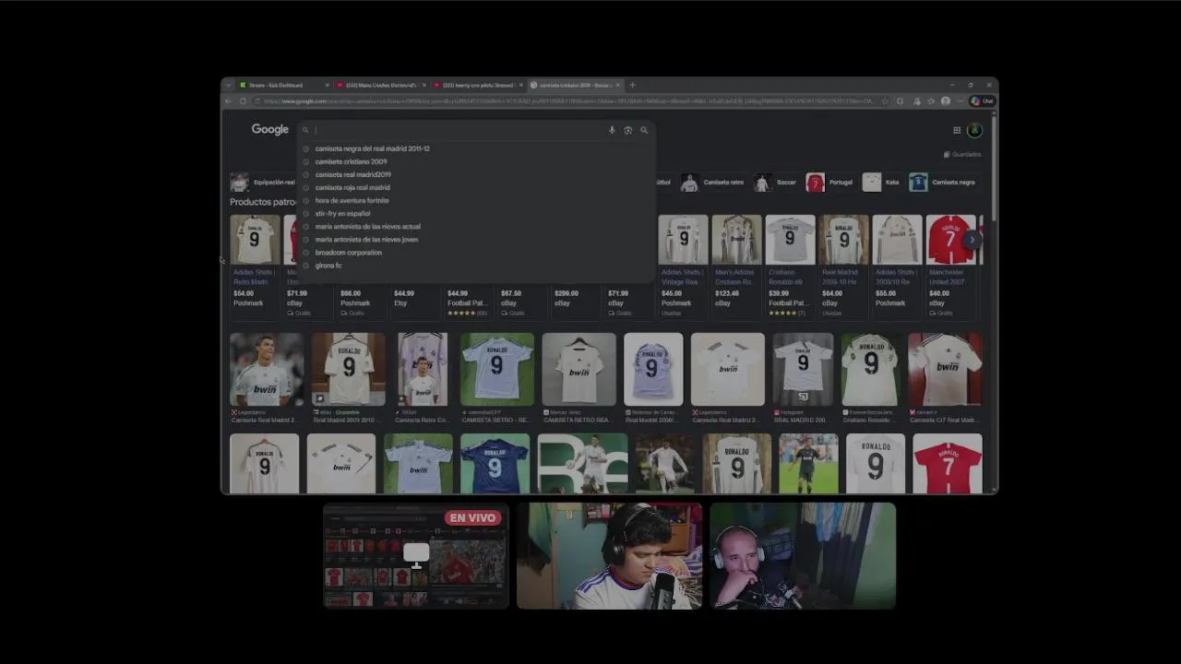Advance sponsored products carousel with right arrow
Viewport: 1181px width, 664px height.
click(x=972, y=240)
